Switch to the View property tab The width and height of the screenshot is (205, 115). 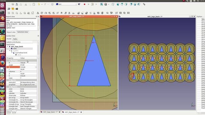pos(9,112)
